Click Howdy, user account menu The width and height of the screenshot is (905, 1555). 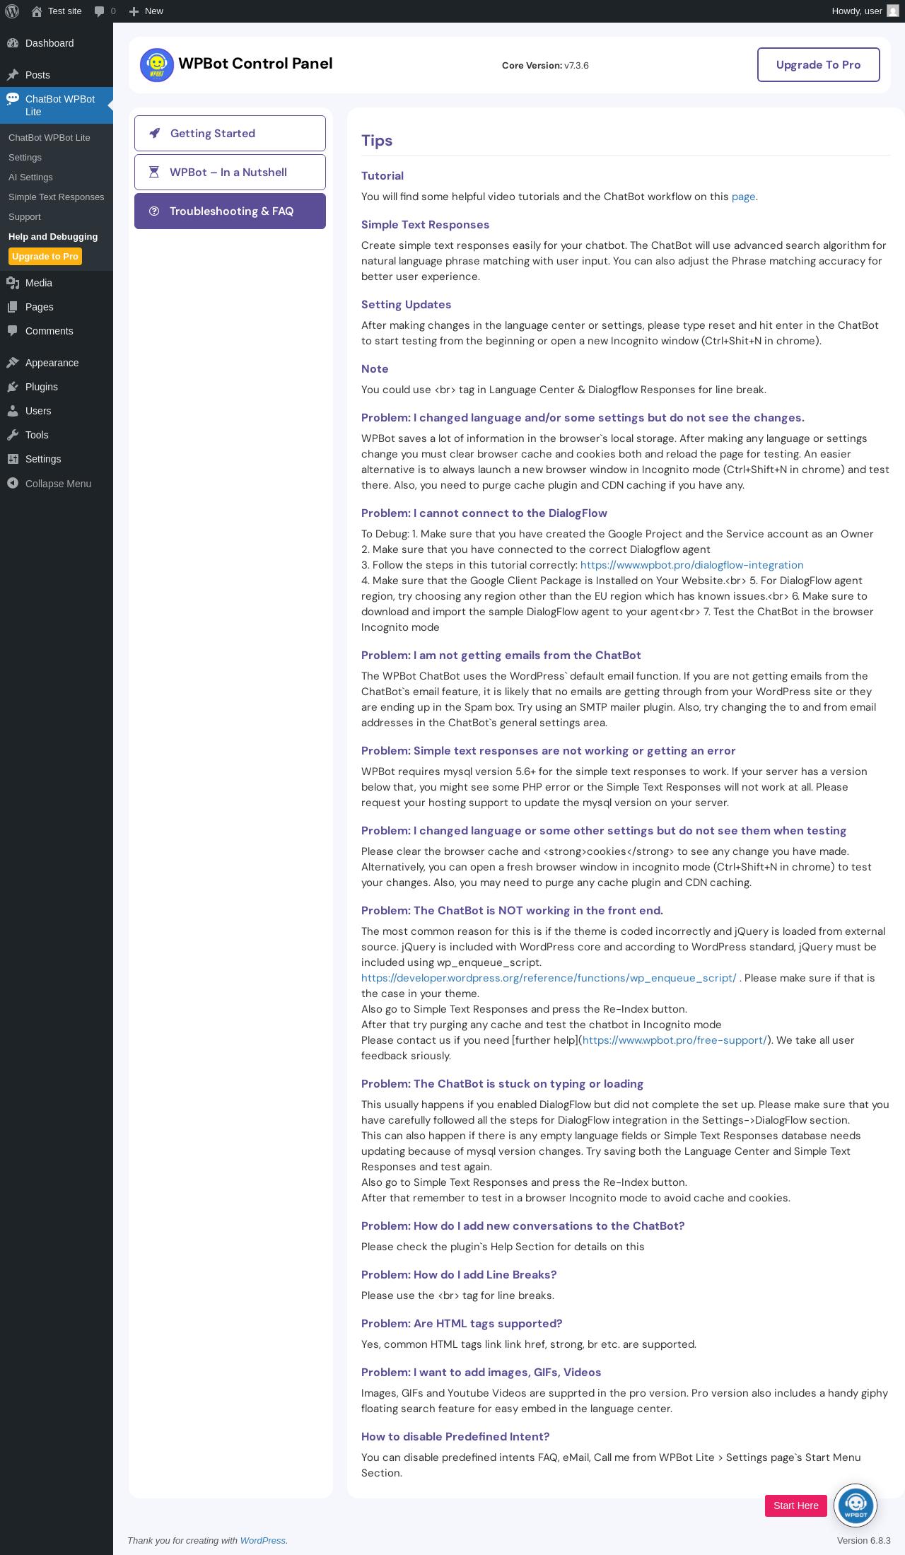tap(865, 11)
